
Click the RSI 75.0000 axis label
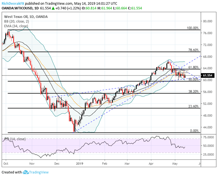tap(208, 137)
